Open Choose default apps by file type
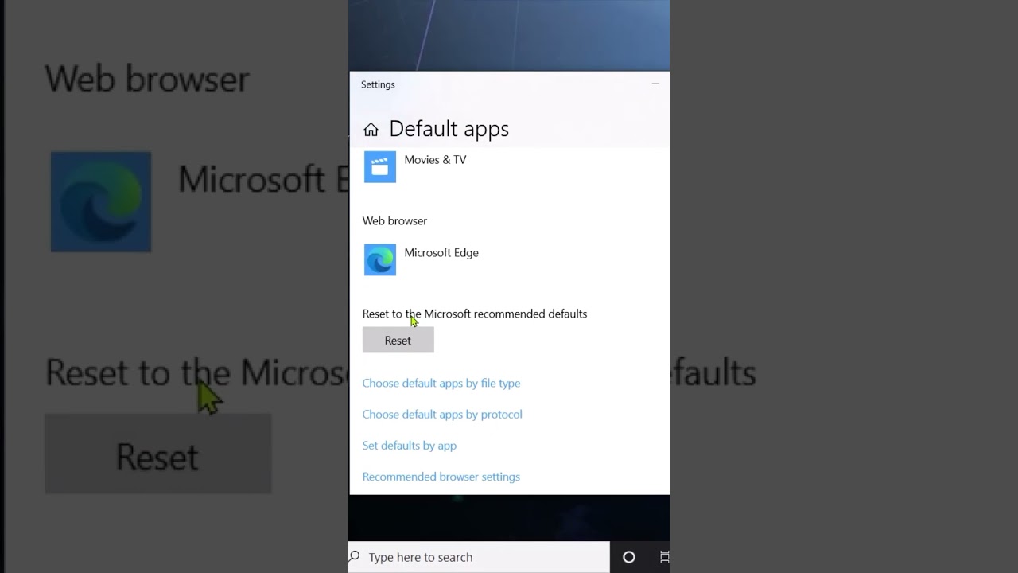 pos(441,383)
